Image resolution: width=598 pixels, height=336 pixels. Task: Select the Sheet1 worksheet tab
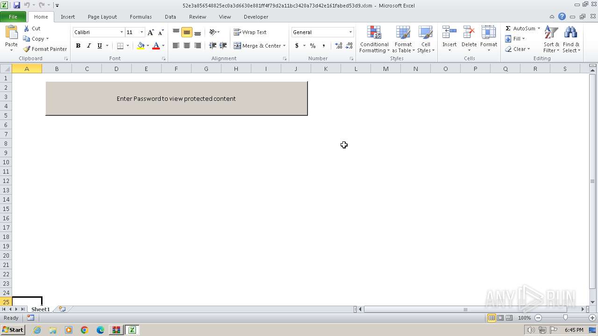tap(40, 309)
